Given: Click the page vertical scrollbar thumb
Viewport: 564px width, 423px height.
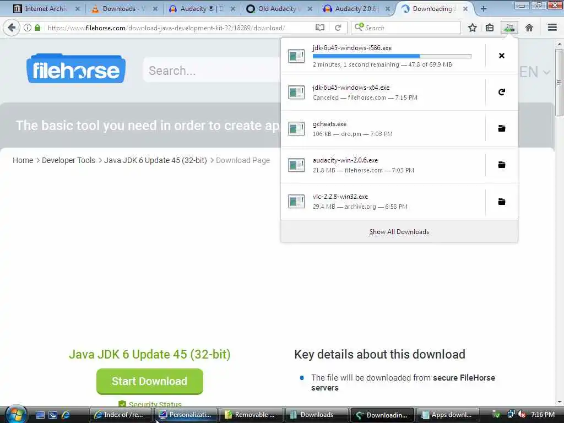Looking at the screenshot, I should click(x=559, y=83).
